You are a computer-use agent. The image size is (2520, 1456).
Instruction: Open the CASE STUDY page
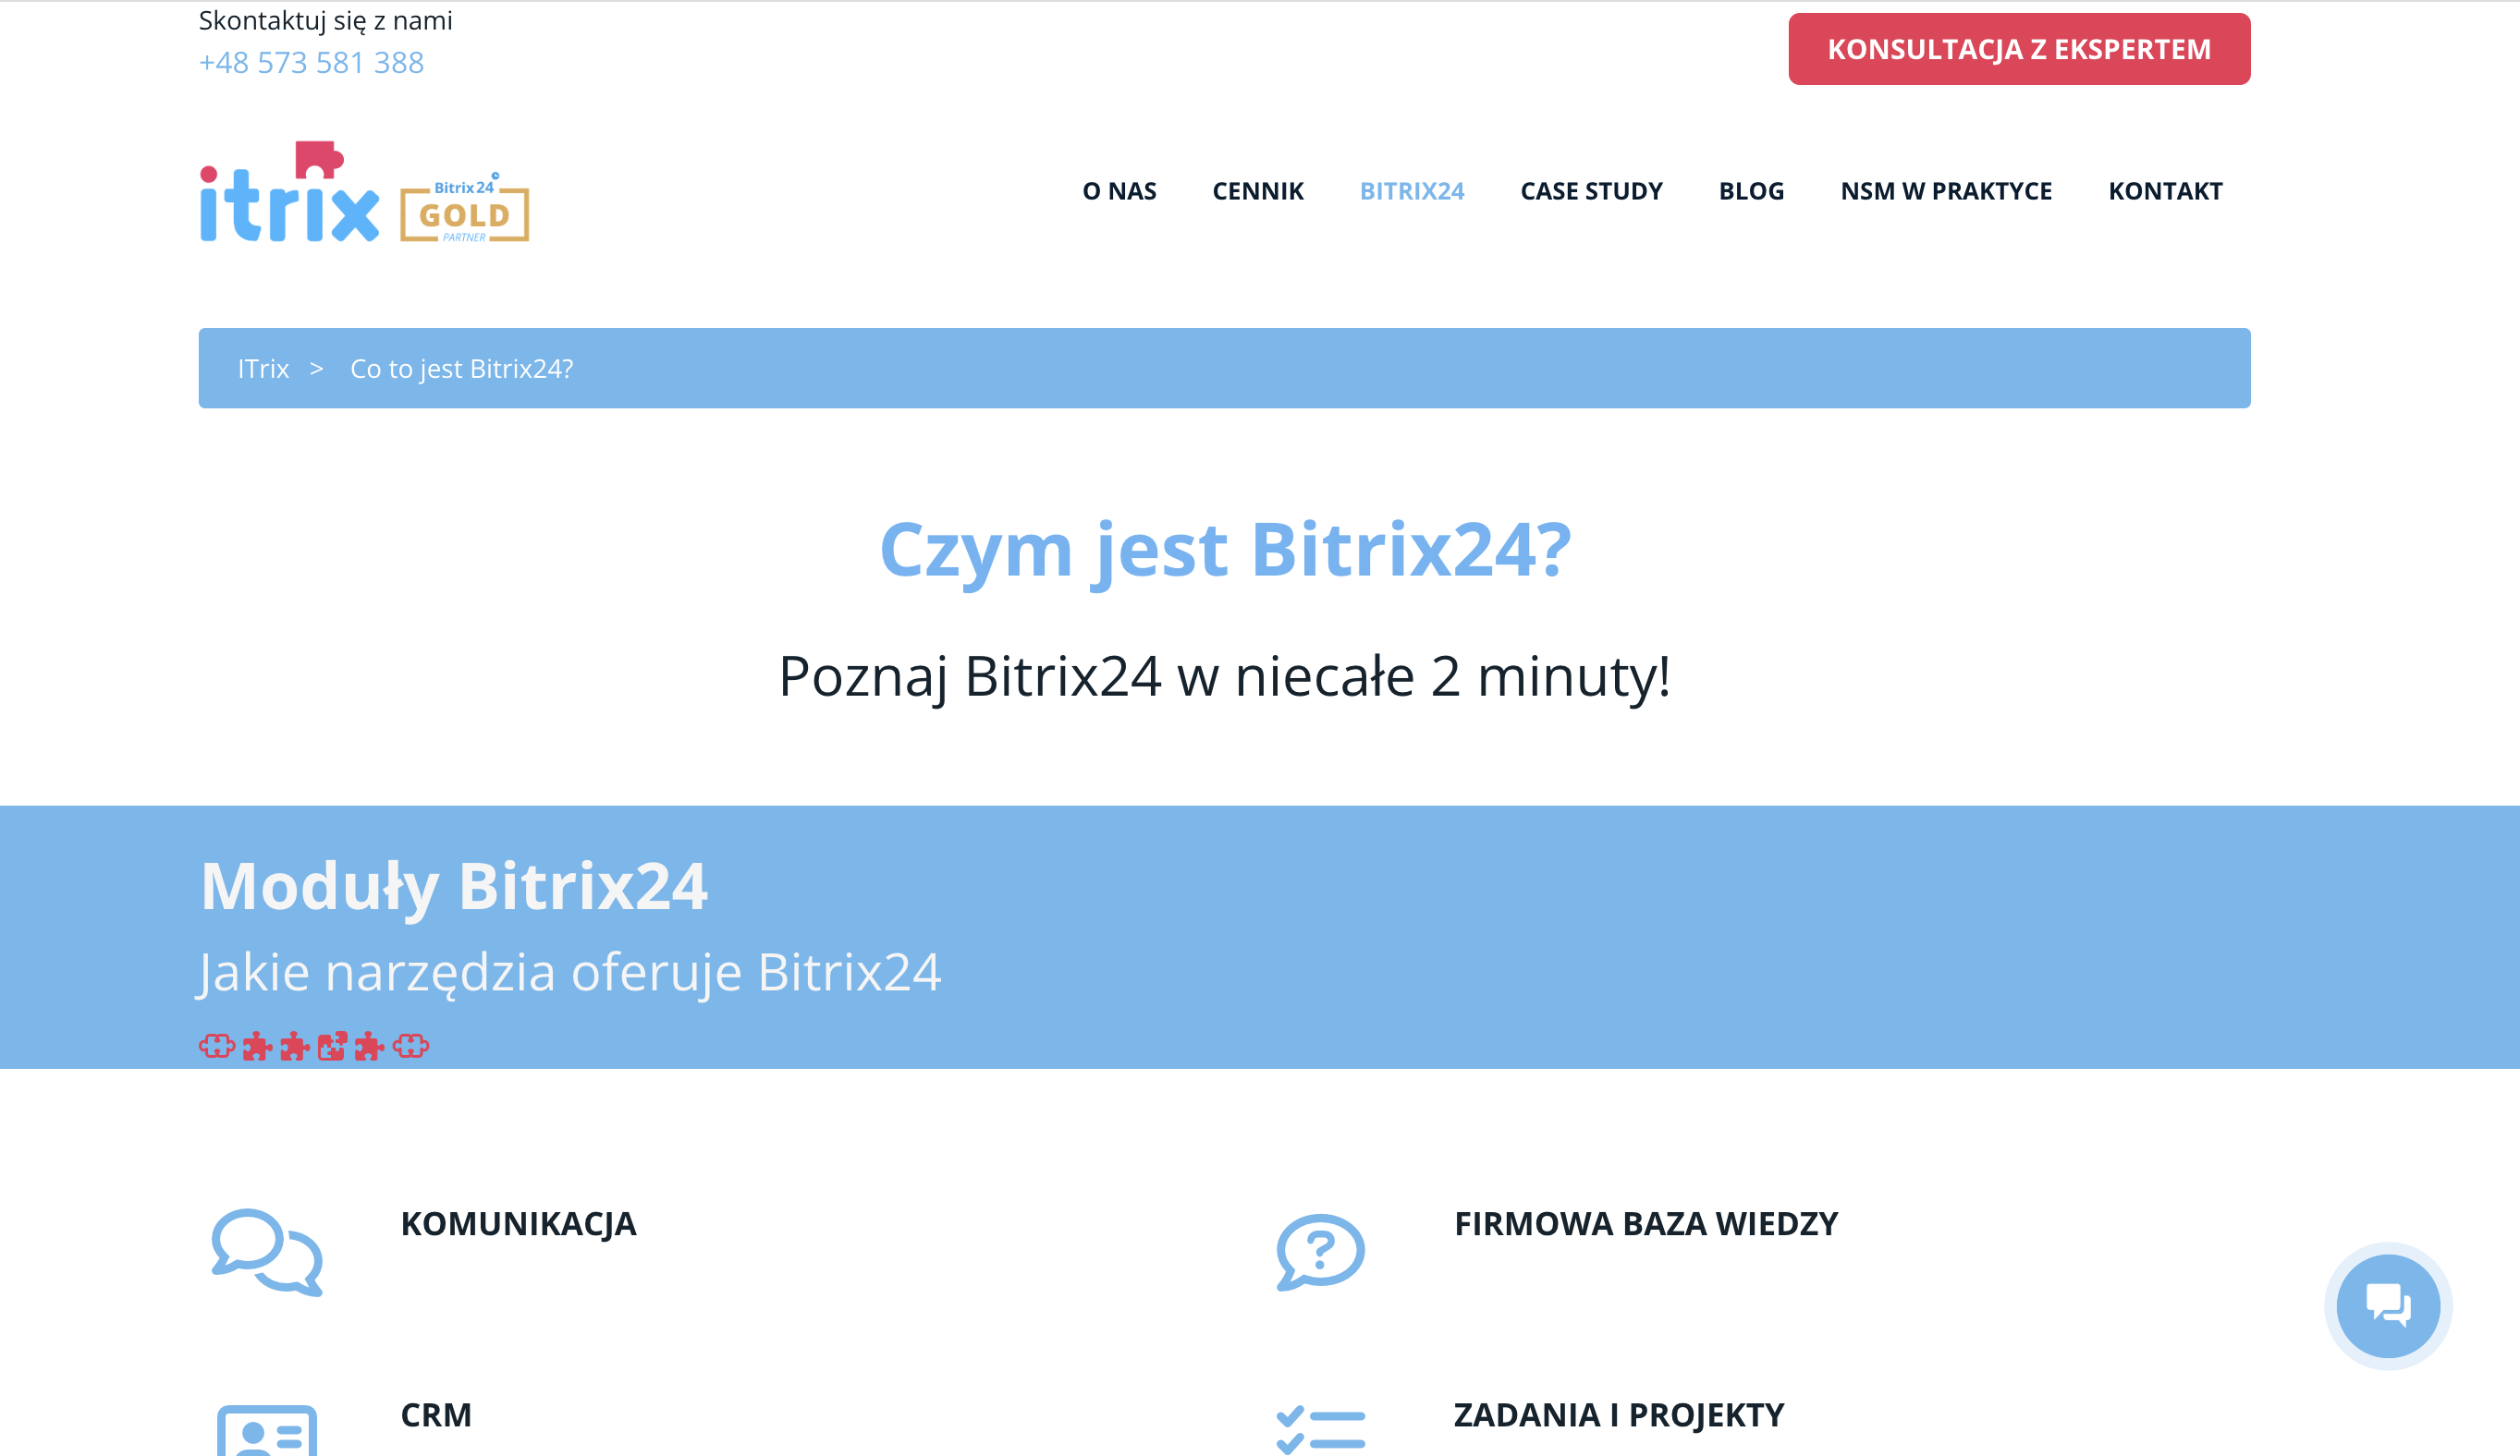1590,191
